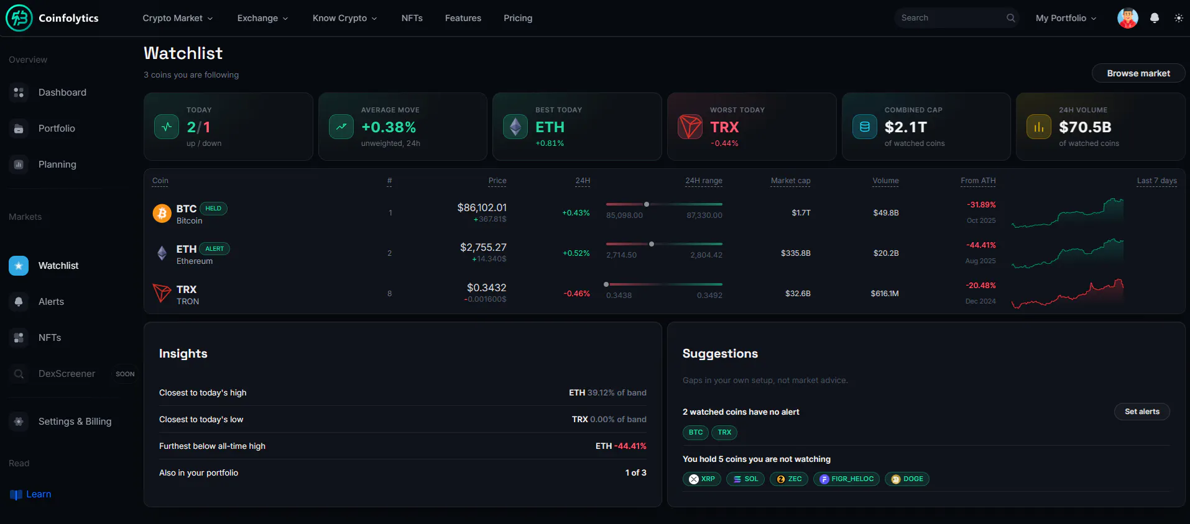Expand the Crypto Market dropdown
Image resolution: width=1190 pixels, height=524 pixels.
coord(178,18)
